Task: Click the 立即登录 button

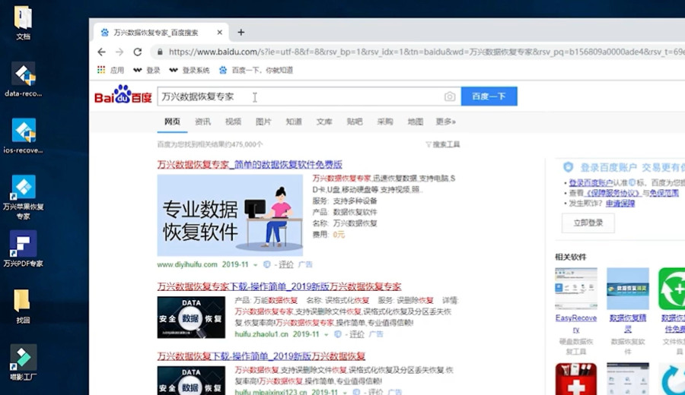Action: click(588, 223)
